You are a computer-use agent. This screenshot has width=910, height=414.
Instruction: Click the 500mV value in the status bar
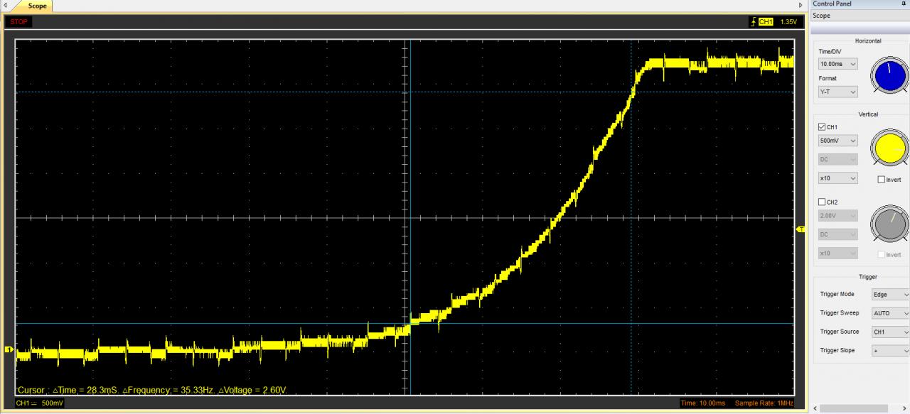(52, 403)
